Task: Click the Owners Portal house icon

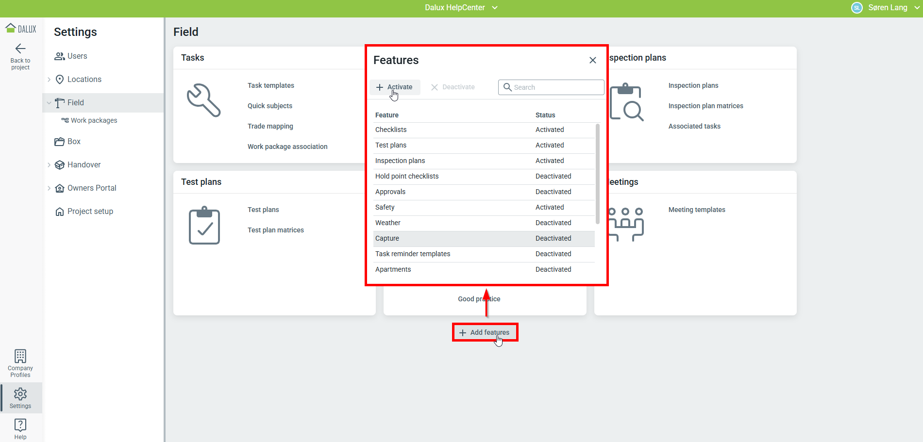Action: coord(60,188)
